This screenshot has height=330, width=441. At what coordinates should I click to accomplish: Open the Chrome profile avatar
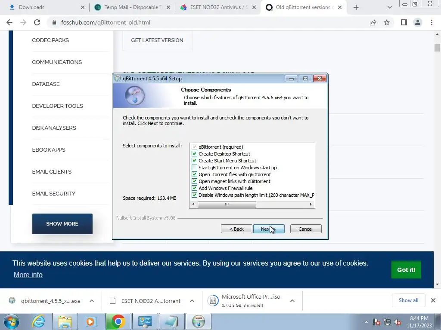418,22
